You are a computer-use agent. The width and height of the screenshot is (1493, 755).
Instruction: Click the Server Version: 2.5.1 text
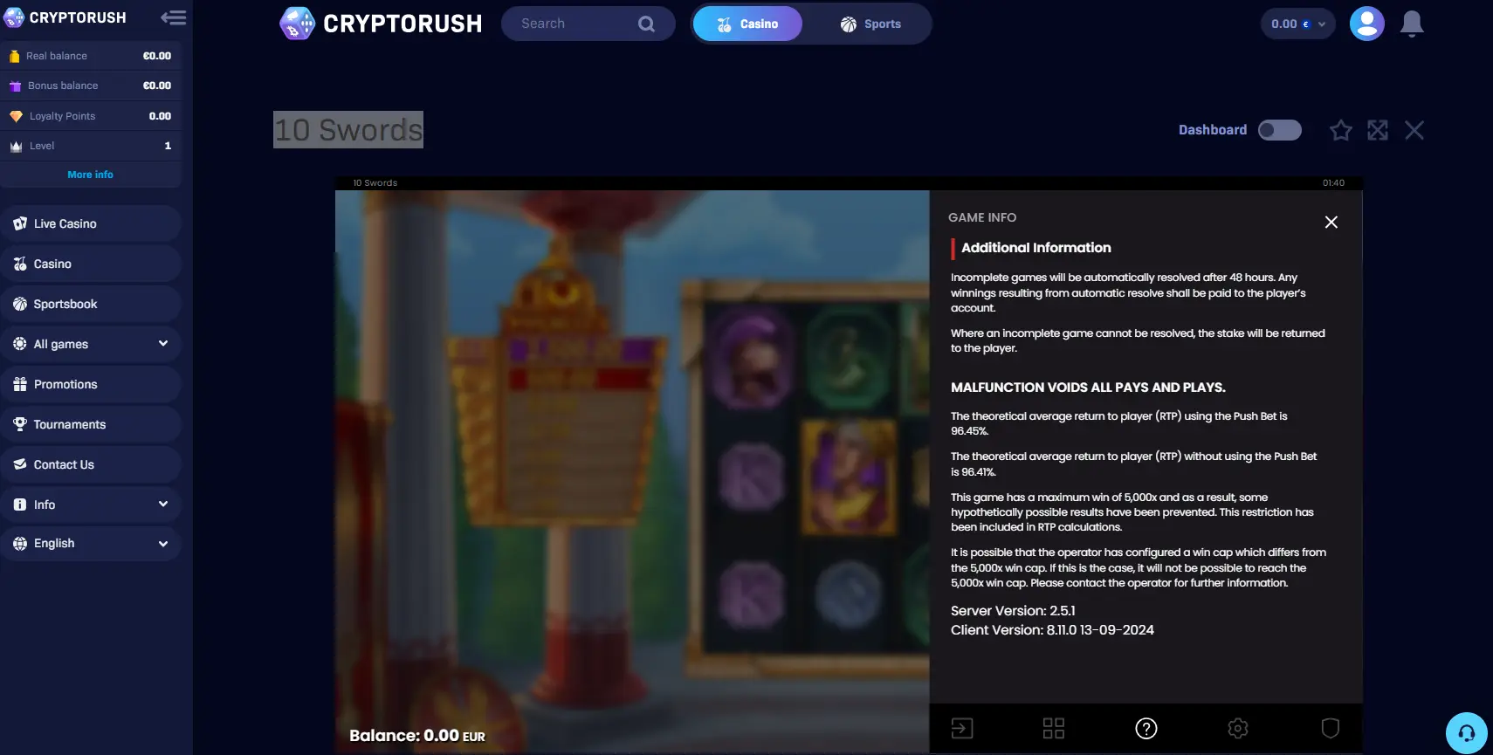(1013, 611)
